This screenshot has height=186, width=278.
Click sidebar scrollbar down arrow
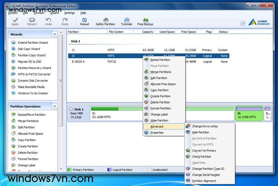(61, 169)
